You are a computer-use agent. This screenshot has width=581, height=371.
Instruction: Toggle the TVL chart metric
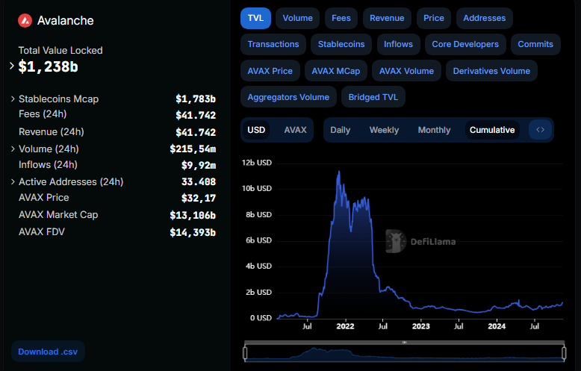pos(255,18)
